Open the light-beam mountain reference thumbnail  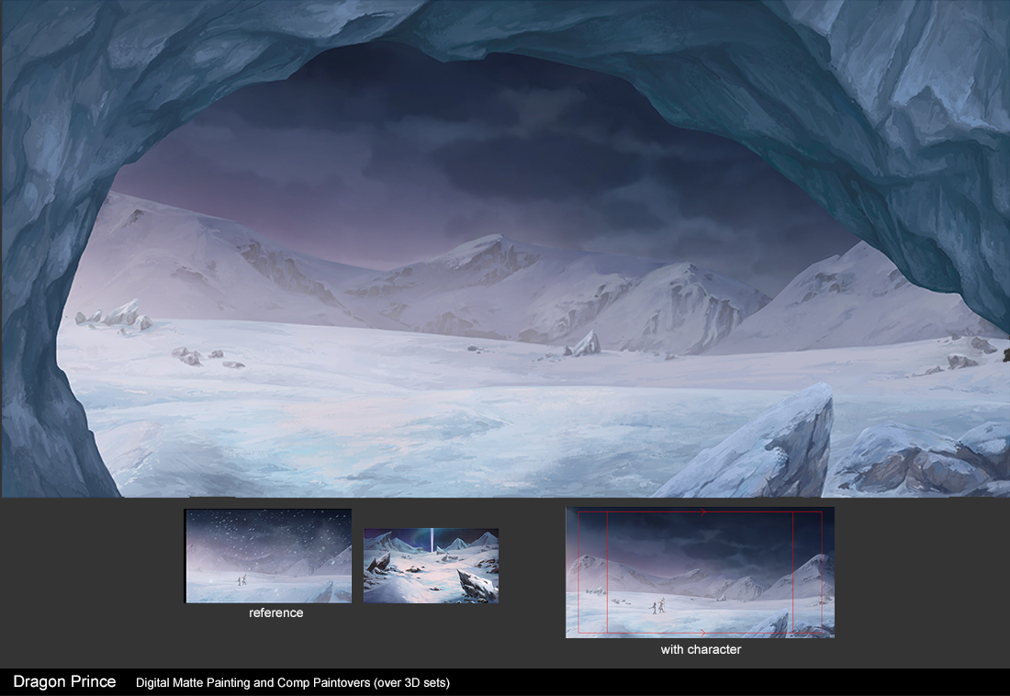[431, 566]
